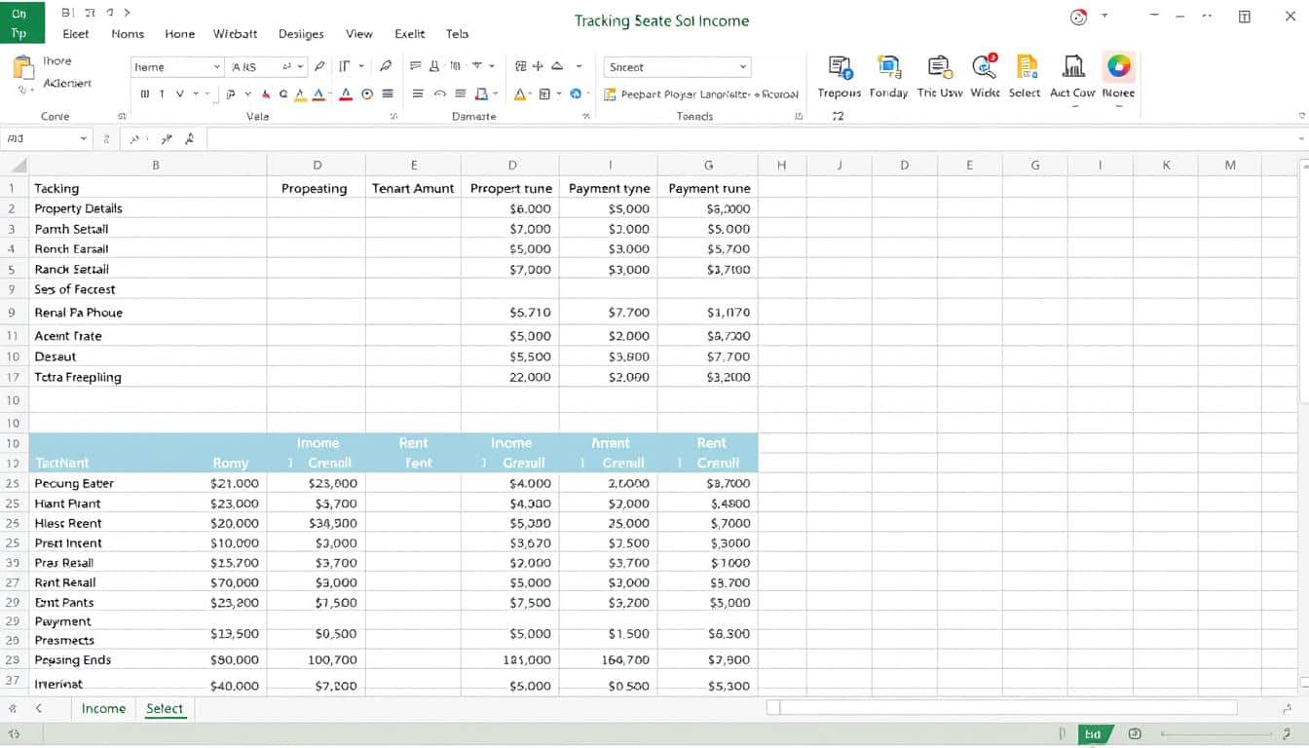Screen dimensions: 1309x748
Task: Click the Ihore clipboard button
Action: pos(57,60)
